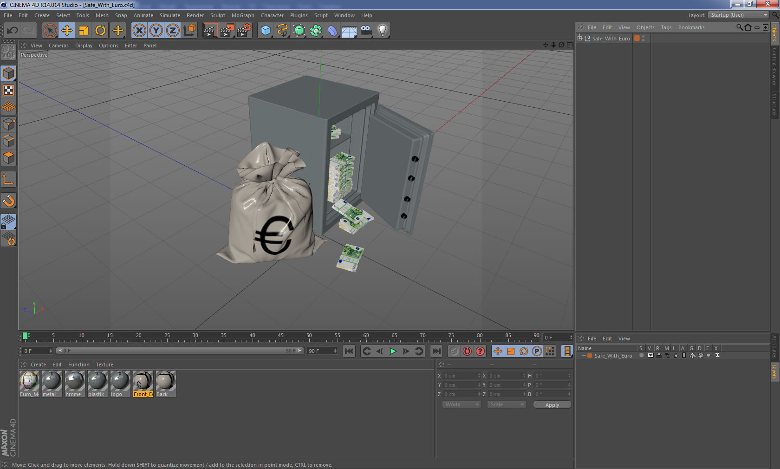The image size is (780, 469).
Task: Click the Make Editable icon
Action: coord(8,52)
